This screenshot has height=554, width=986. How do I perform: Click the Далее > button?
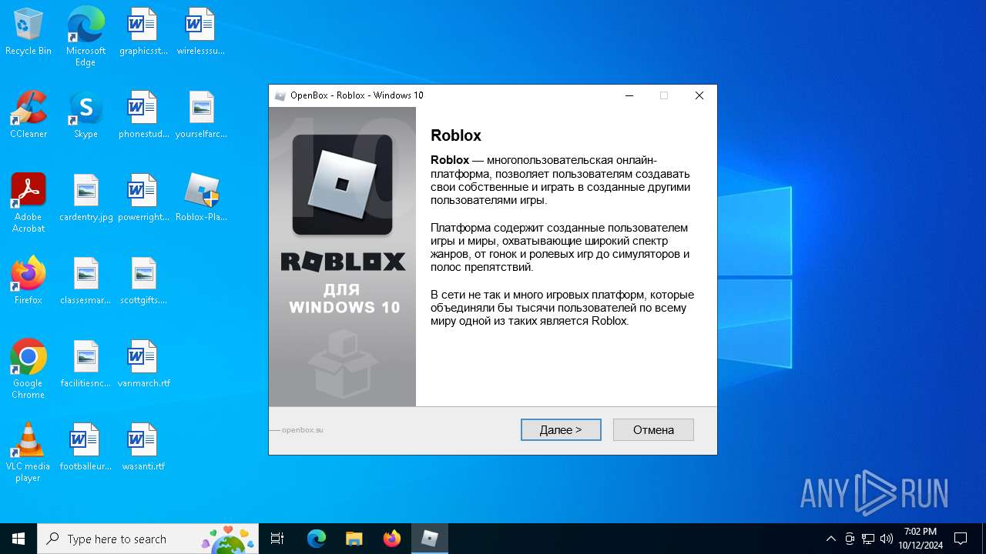point(561,429)
